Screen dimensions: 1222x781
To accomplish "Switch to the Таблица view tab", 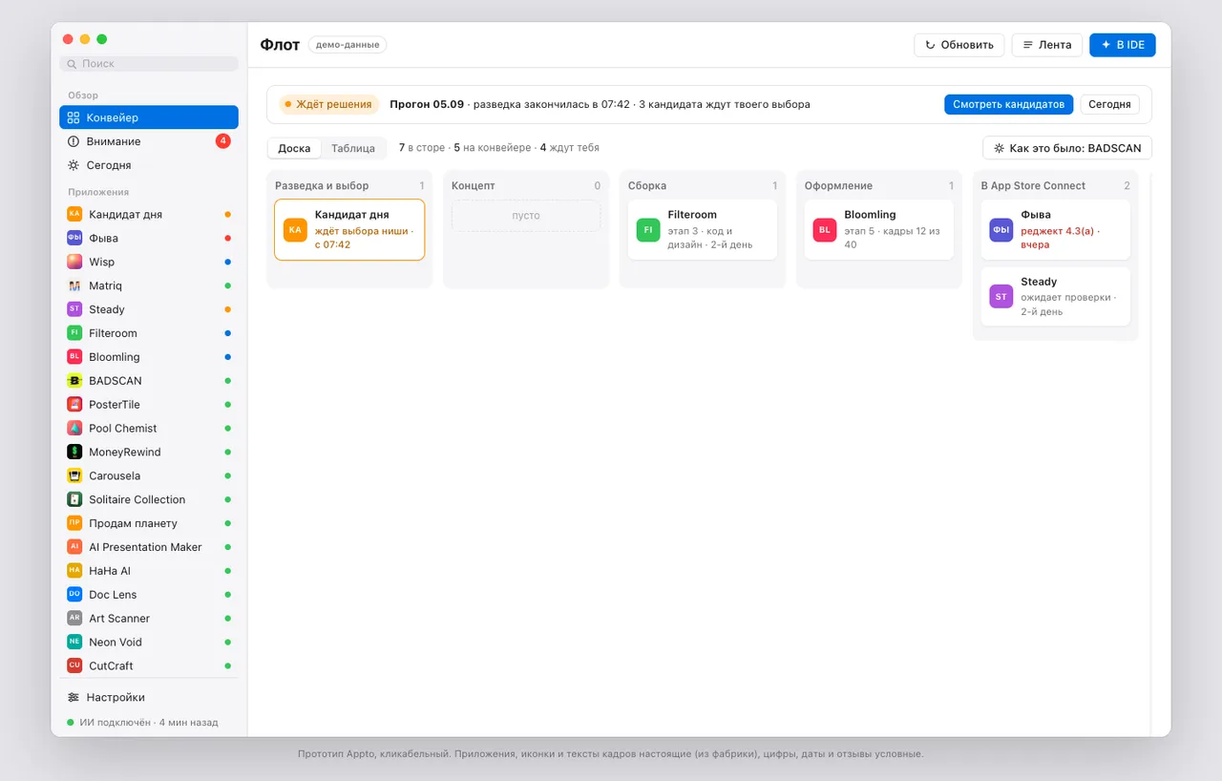I will [353, 148].
